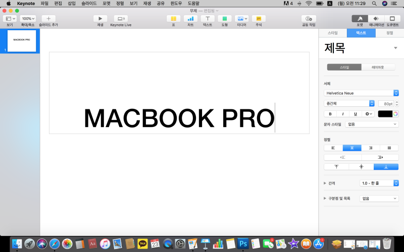The height and width of the screenshot is (252, 404).
Task: Switch to the 스타일 inspector tab
Action: pos(333,33)
